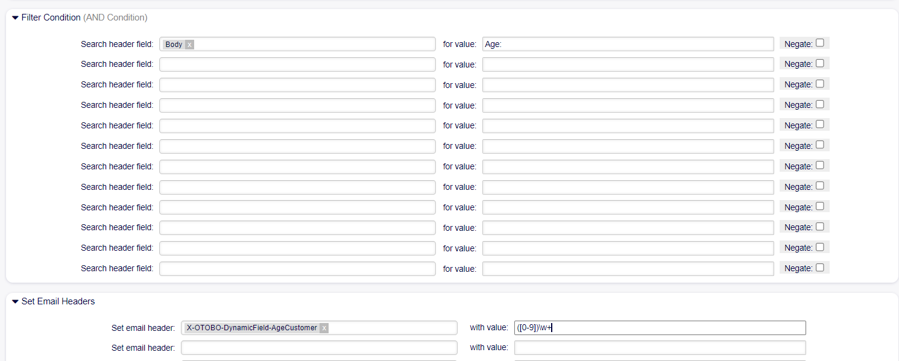Click the regex 'with value' input field
Viewport: 899px width, 361px height.
coord(660,328)
